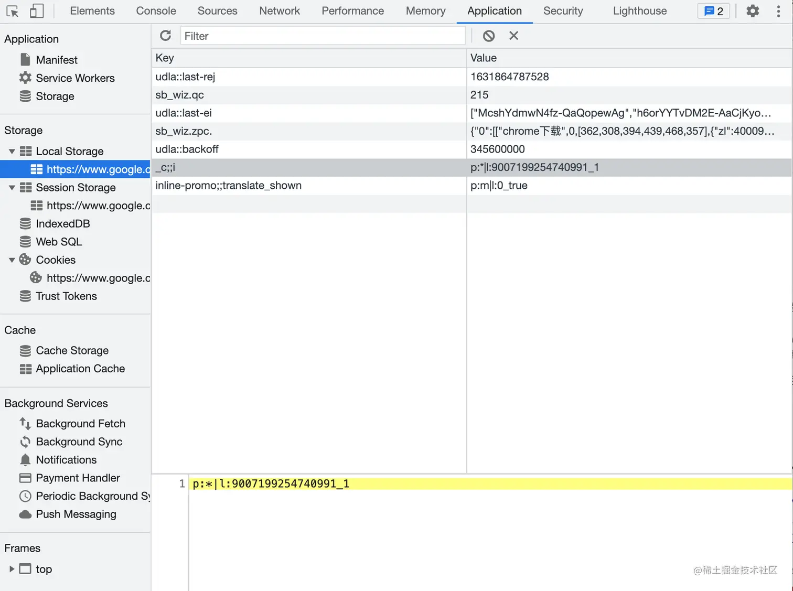
Task: Select the sb_wiz.qc key row
Action: [x=309, y=95]
